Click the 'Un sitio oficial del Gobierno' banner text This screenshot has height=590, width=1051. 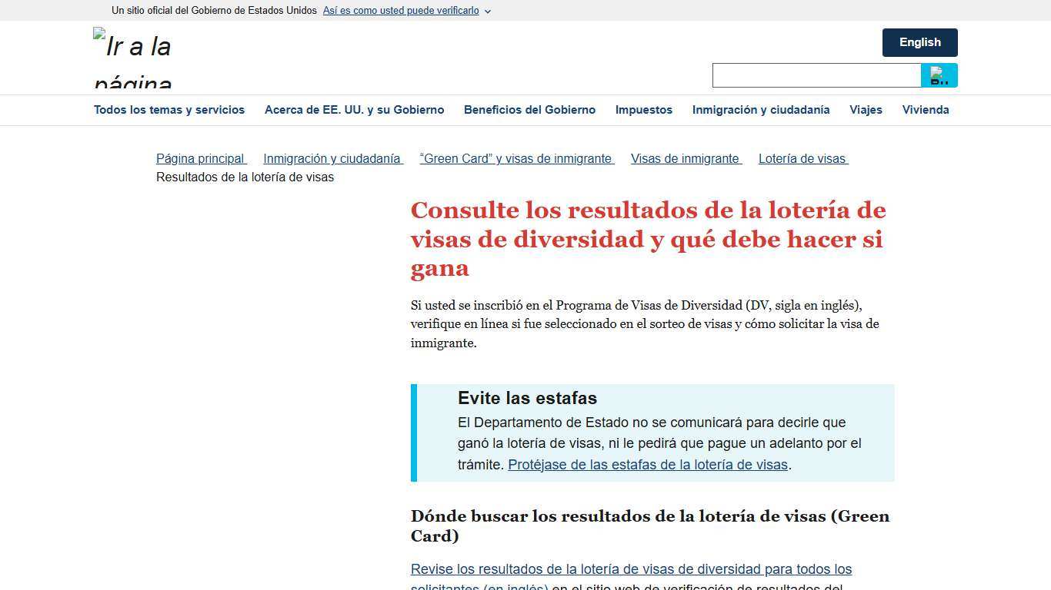pos(213,11)
